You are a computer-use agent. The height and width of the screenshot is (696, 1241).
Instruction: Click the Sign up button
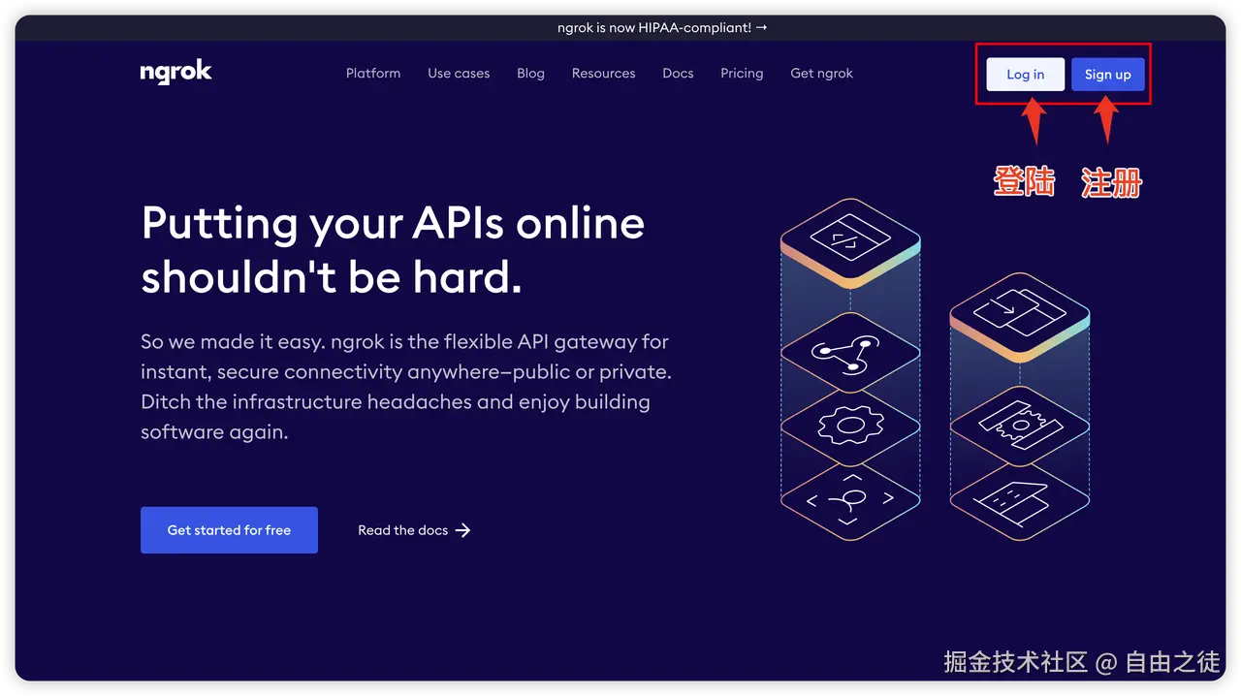pos(1108,75)
